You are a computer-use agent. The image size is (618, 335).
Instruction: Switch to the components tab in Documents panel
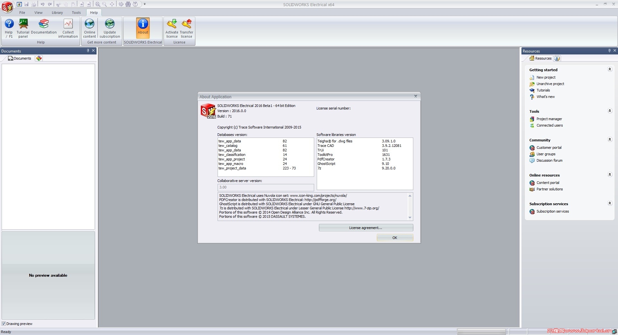pyautogui.click(x=39, y=58)
